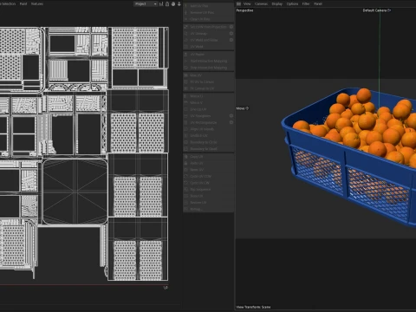Image resolution: width=416 pixels, height=312 pixels.
Task: Click the Flip Sequence icon
Action: pyautogui.click(x=186, y=189)
